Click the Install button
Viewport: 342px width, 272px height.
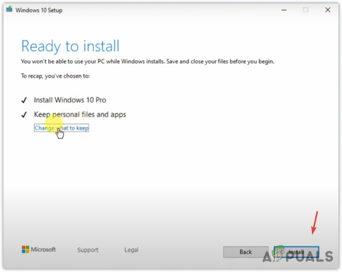click(x=296, y=252)
